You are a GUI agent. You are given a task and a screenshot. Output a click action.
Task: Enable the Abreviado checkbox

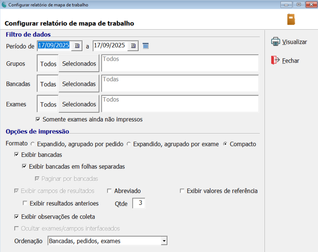[x=109, y=191]
